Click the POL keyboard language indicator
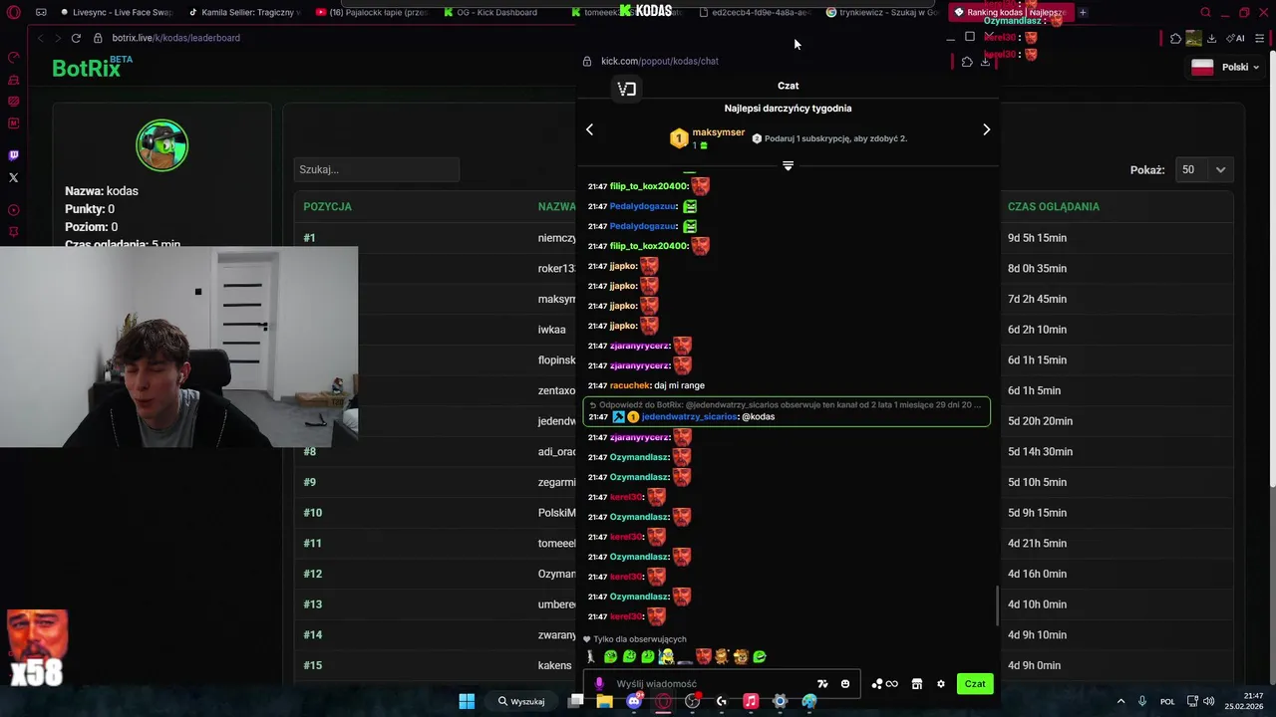1276x717 pixels. tap(1167, 701)
